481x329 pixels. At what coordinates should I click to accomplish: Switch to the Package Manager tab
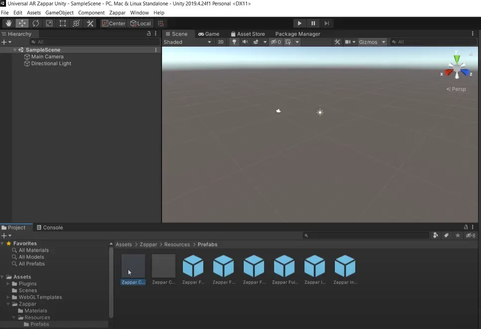298,34
